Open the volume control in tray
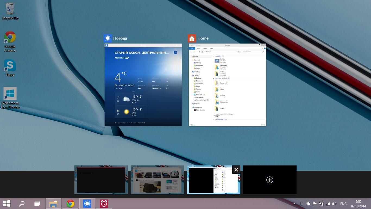 tap(334, 204)
